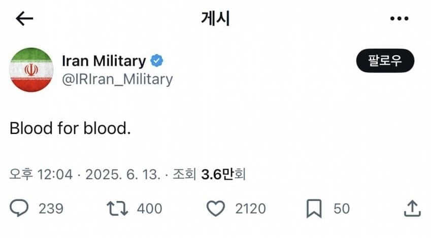The width and height of the screenshot is (431, 238).
Task: Click the blue verified badge
Action: [157, 61]
